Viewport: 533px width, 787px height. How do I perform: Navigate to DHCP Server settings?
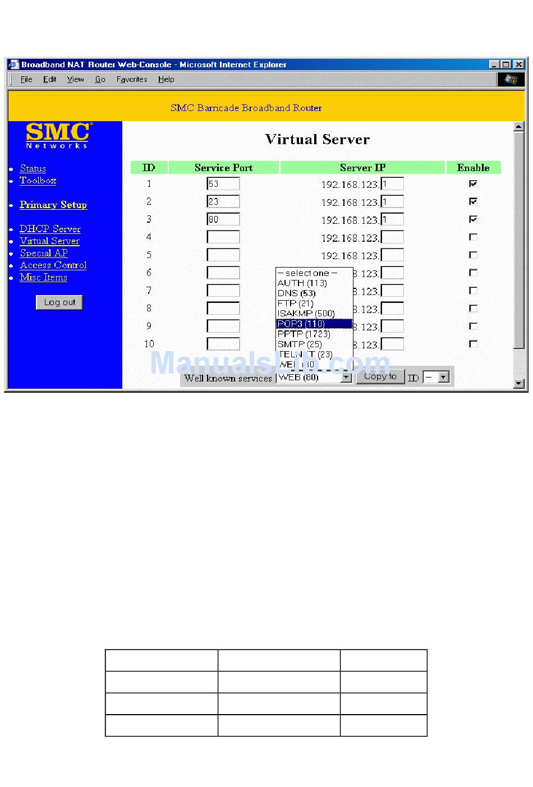tap(50, 229)
